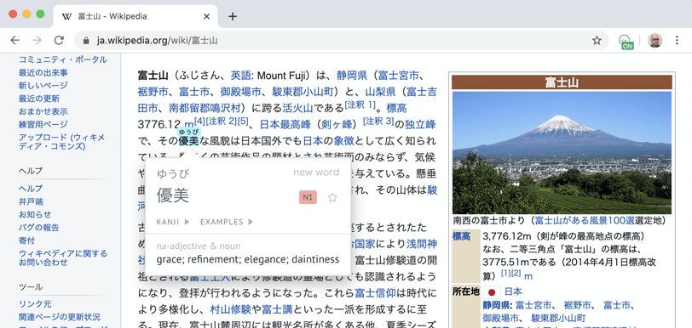Image resolution: width=692 pixels, height=328 pixels.
Task: Follow the 英語 link in the first sentence
Action: (x=240, y=76)
